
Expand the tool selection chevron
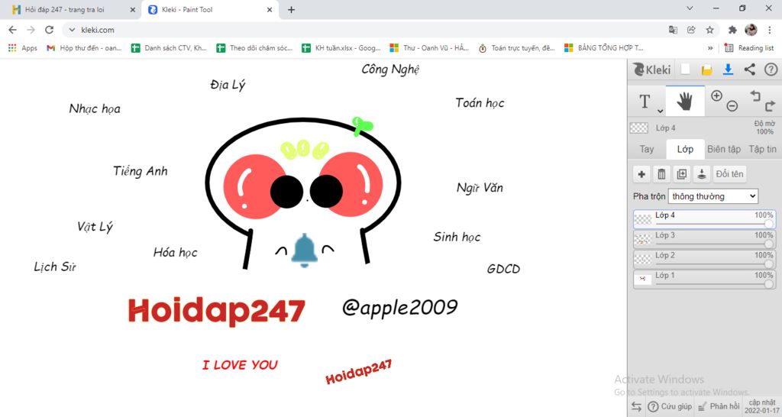pos(661,112)
